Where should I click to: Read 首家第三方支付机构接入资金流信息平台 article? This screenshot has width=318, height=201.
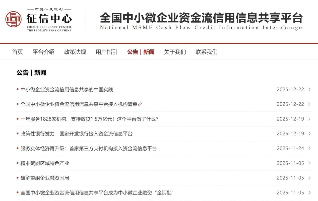coord(88,149)
